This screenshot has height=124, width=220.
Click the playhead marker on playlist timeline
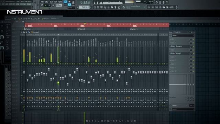coord(85,24)
